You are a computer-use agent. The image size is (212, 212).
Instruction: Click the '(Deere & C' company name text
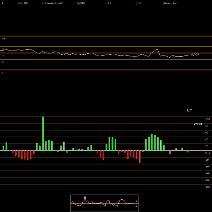point(170,3)
